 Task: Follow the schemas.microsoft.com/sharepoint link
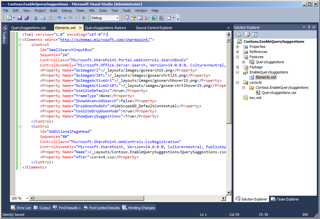click(x=105, y=40)
